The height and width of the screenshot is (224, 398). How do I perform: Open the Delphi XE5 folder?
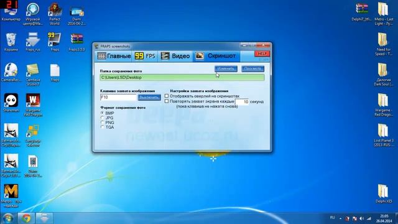coord(384,194)
